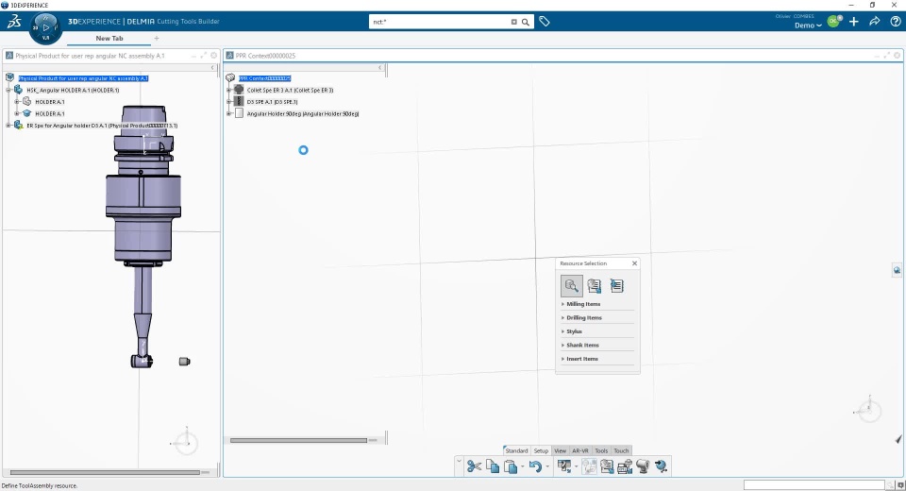Image resolution: width=906 pixels, height=491 pixels.
Task: Switch to the Tools toolbar tab
Action: pos(601,450)
